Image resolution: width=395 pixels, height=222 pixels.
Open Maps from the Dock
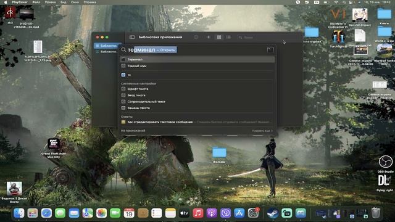pyautogui.click(x=88, y=213)
